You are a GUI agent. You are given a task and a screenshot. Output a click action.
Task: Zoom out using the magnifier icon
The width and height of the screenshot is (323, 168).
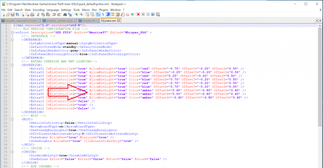coord(81,15)
